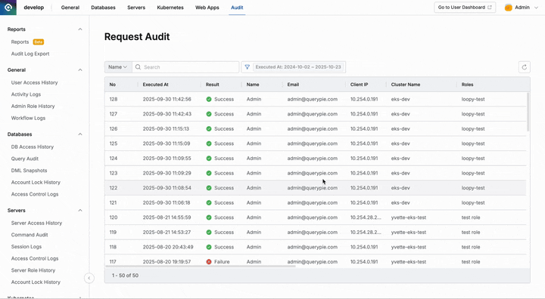Click the QueryPie logo icon
Viewport: 545px width, 299px height.
click(8, 8)
